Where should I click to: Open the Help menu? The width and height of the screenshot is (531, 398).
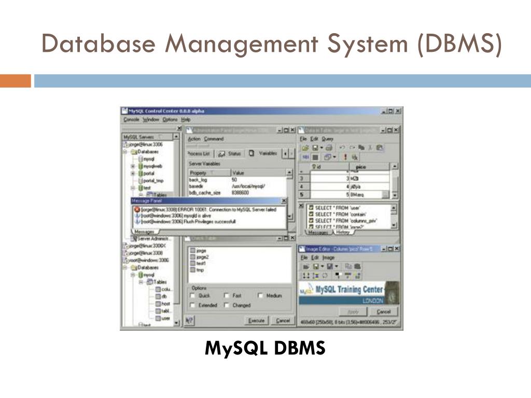pos(186,120)
